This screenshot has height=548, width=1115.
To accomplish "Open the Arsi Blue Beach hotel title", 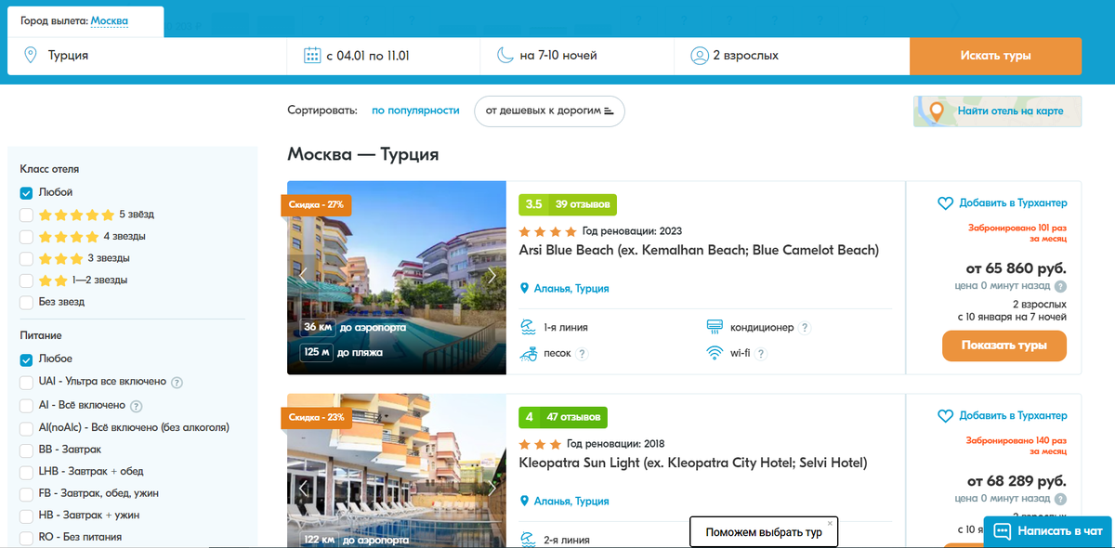I will tap(699, 250).
